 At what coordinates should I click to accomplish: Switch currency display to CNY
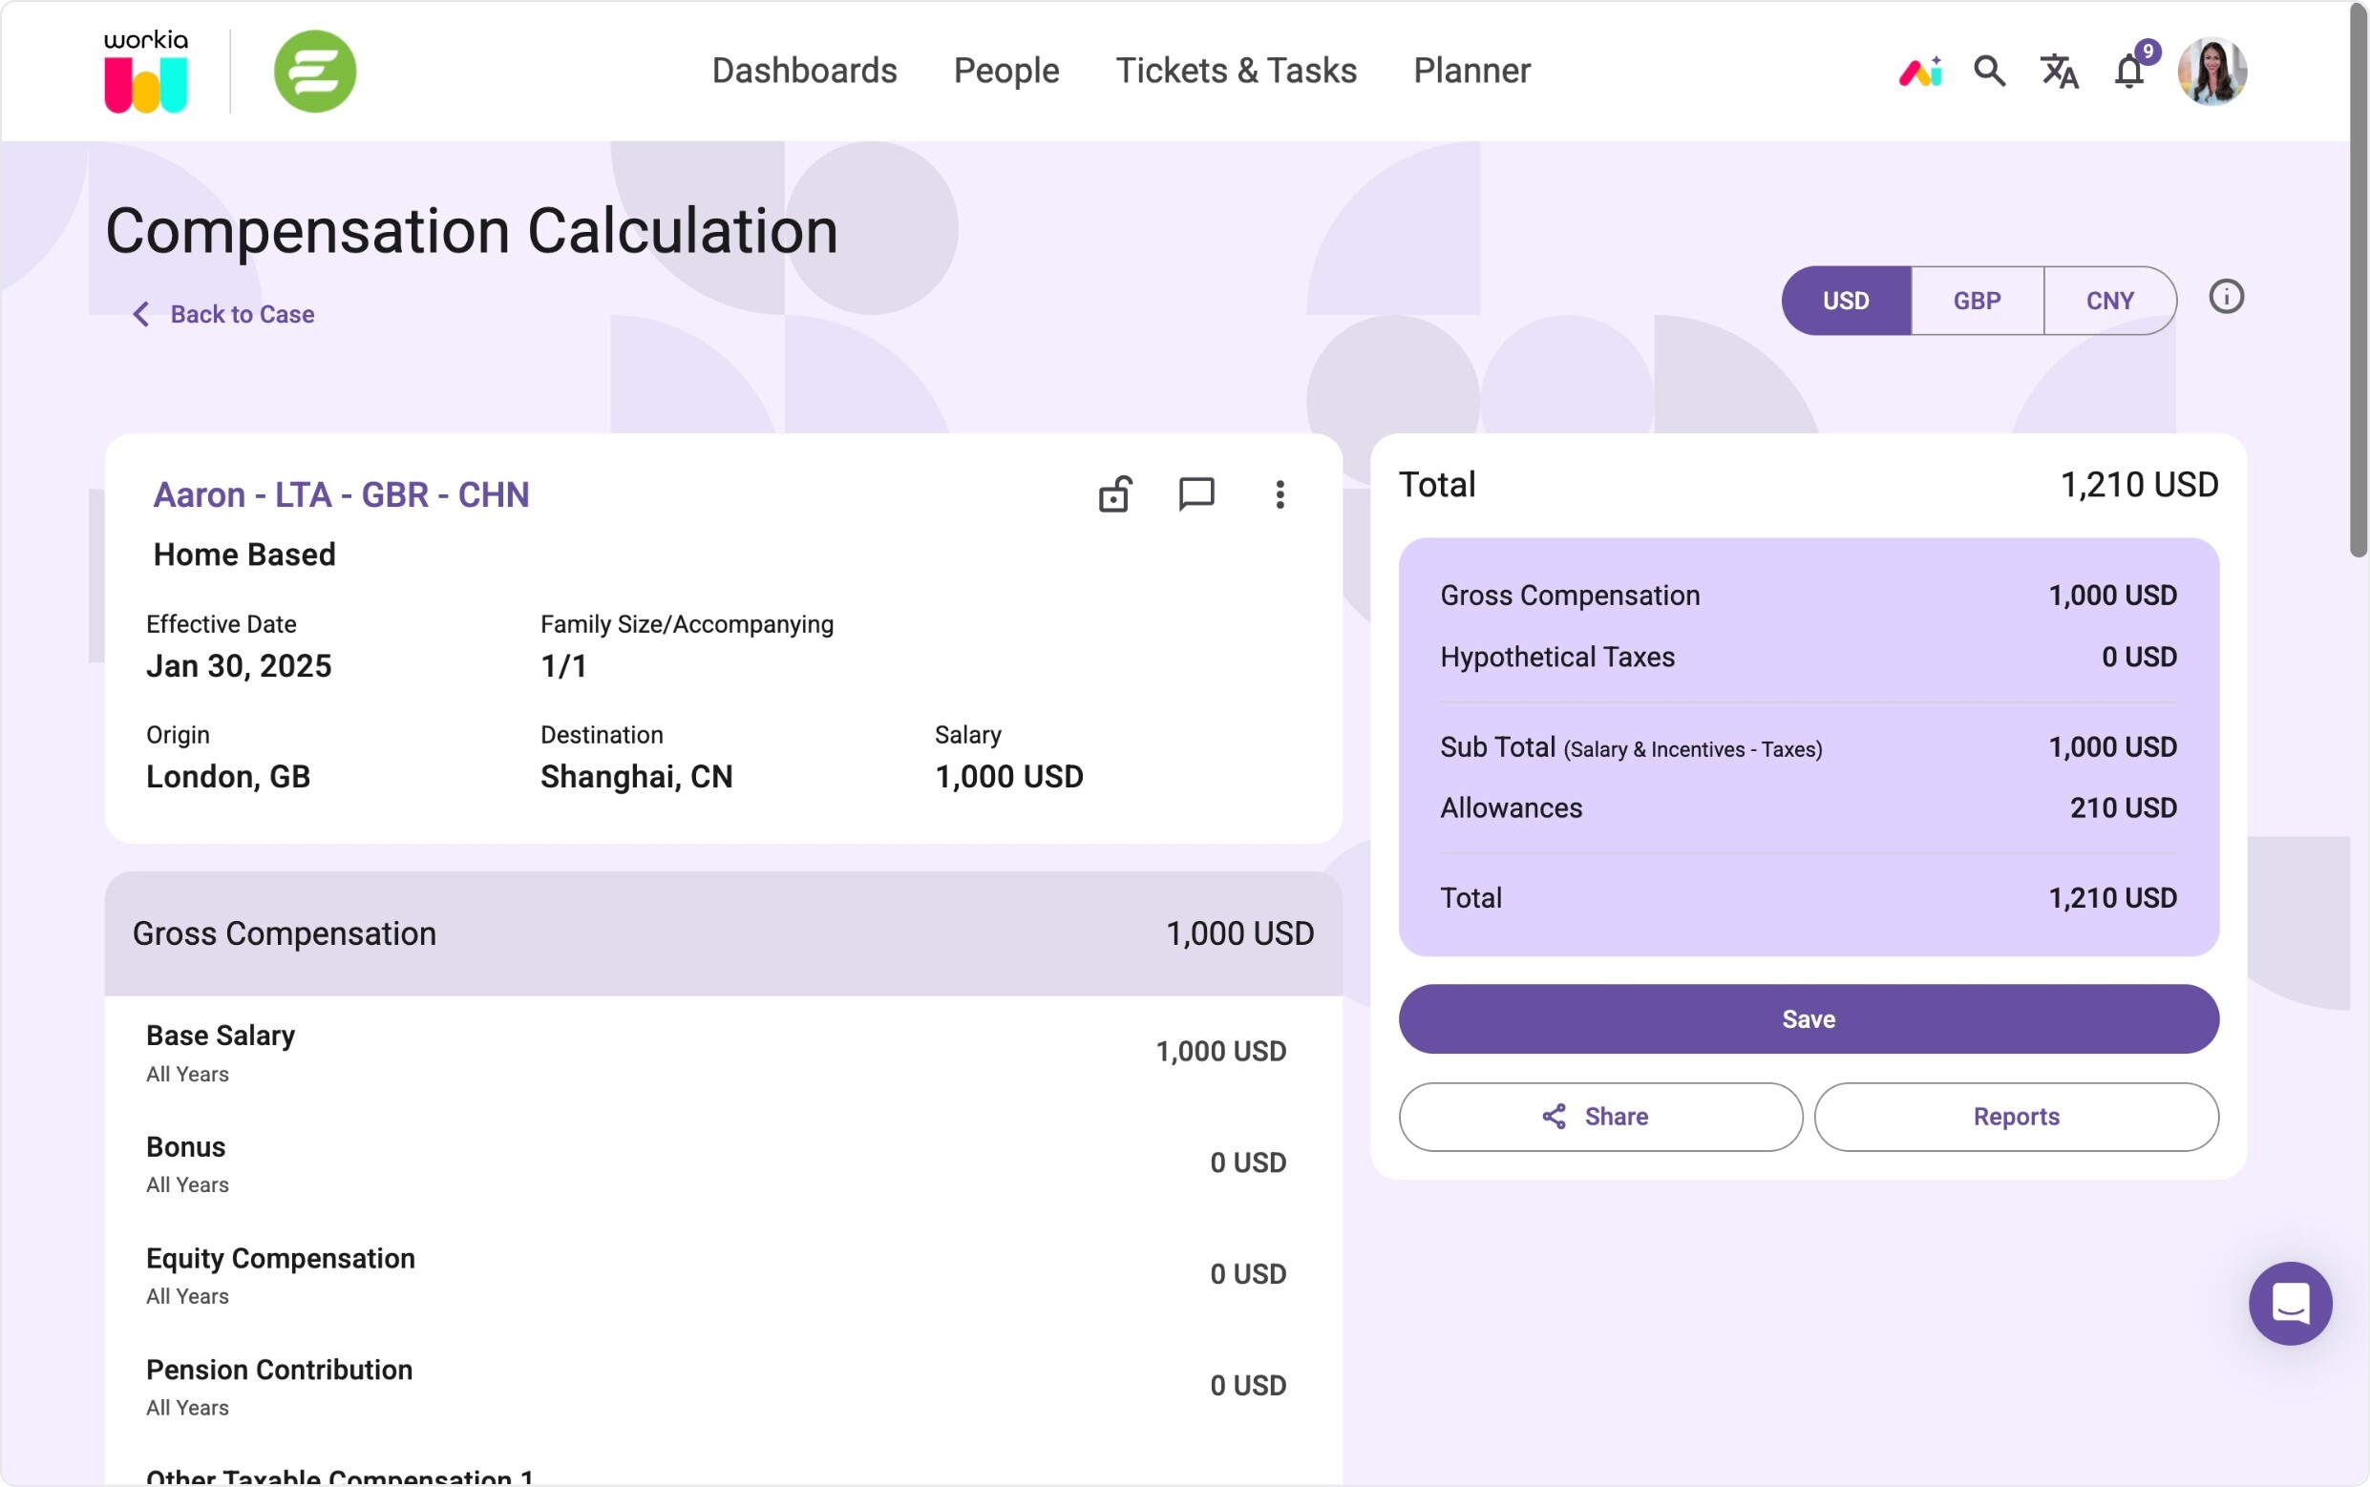click(x=2109, y=300)
